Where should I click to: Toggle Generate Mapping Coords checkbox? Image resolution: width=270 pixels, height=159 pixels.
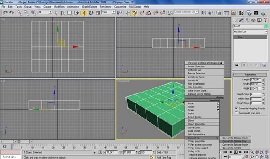(x=236, y=109)
